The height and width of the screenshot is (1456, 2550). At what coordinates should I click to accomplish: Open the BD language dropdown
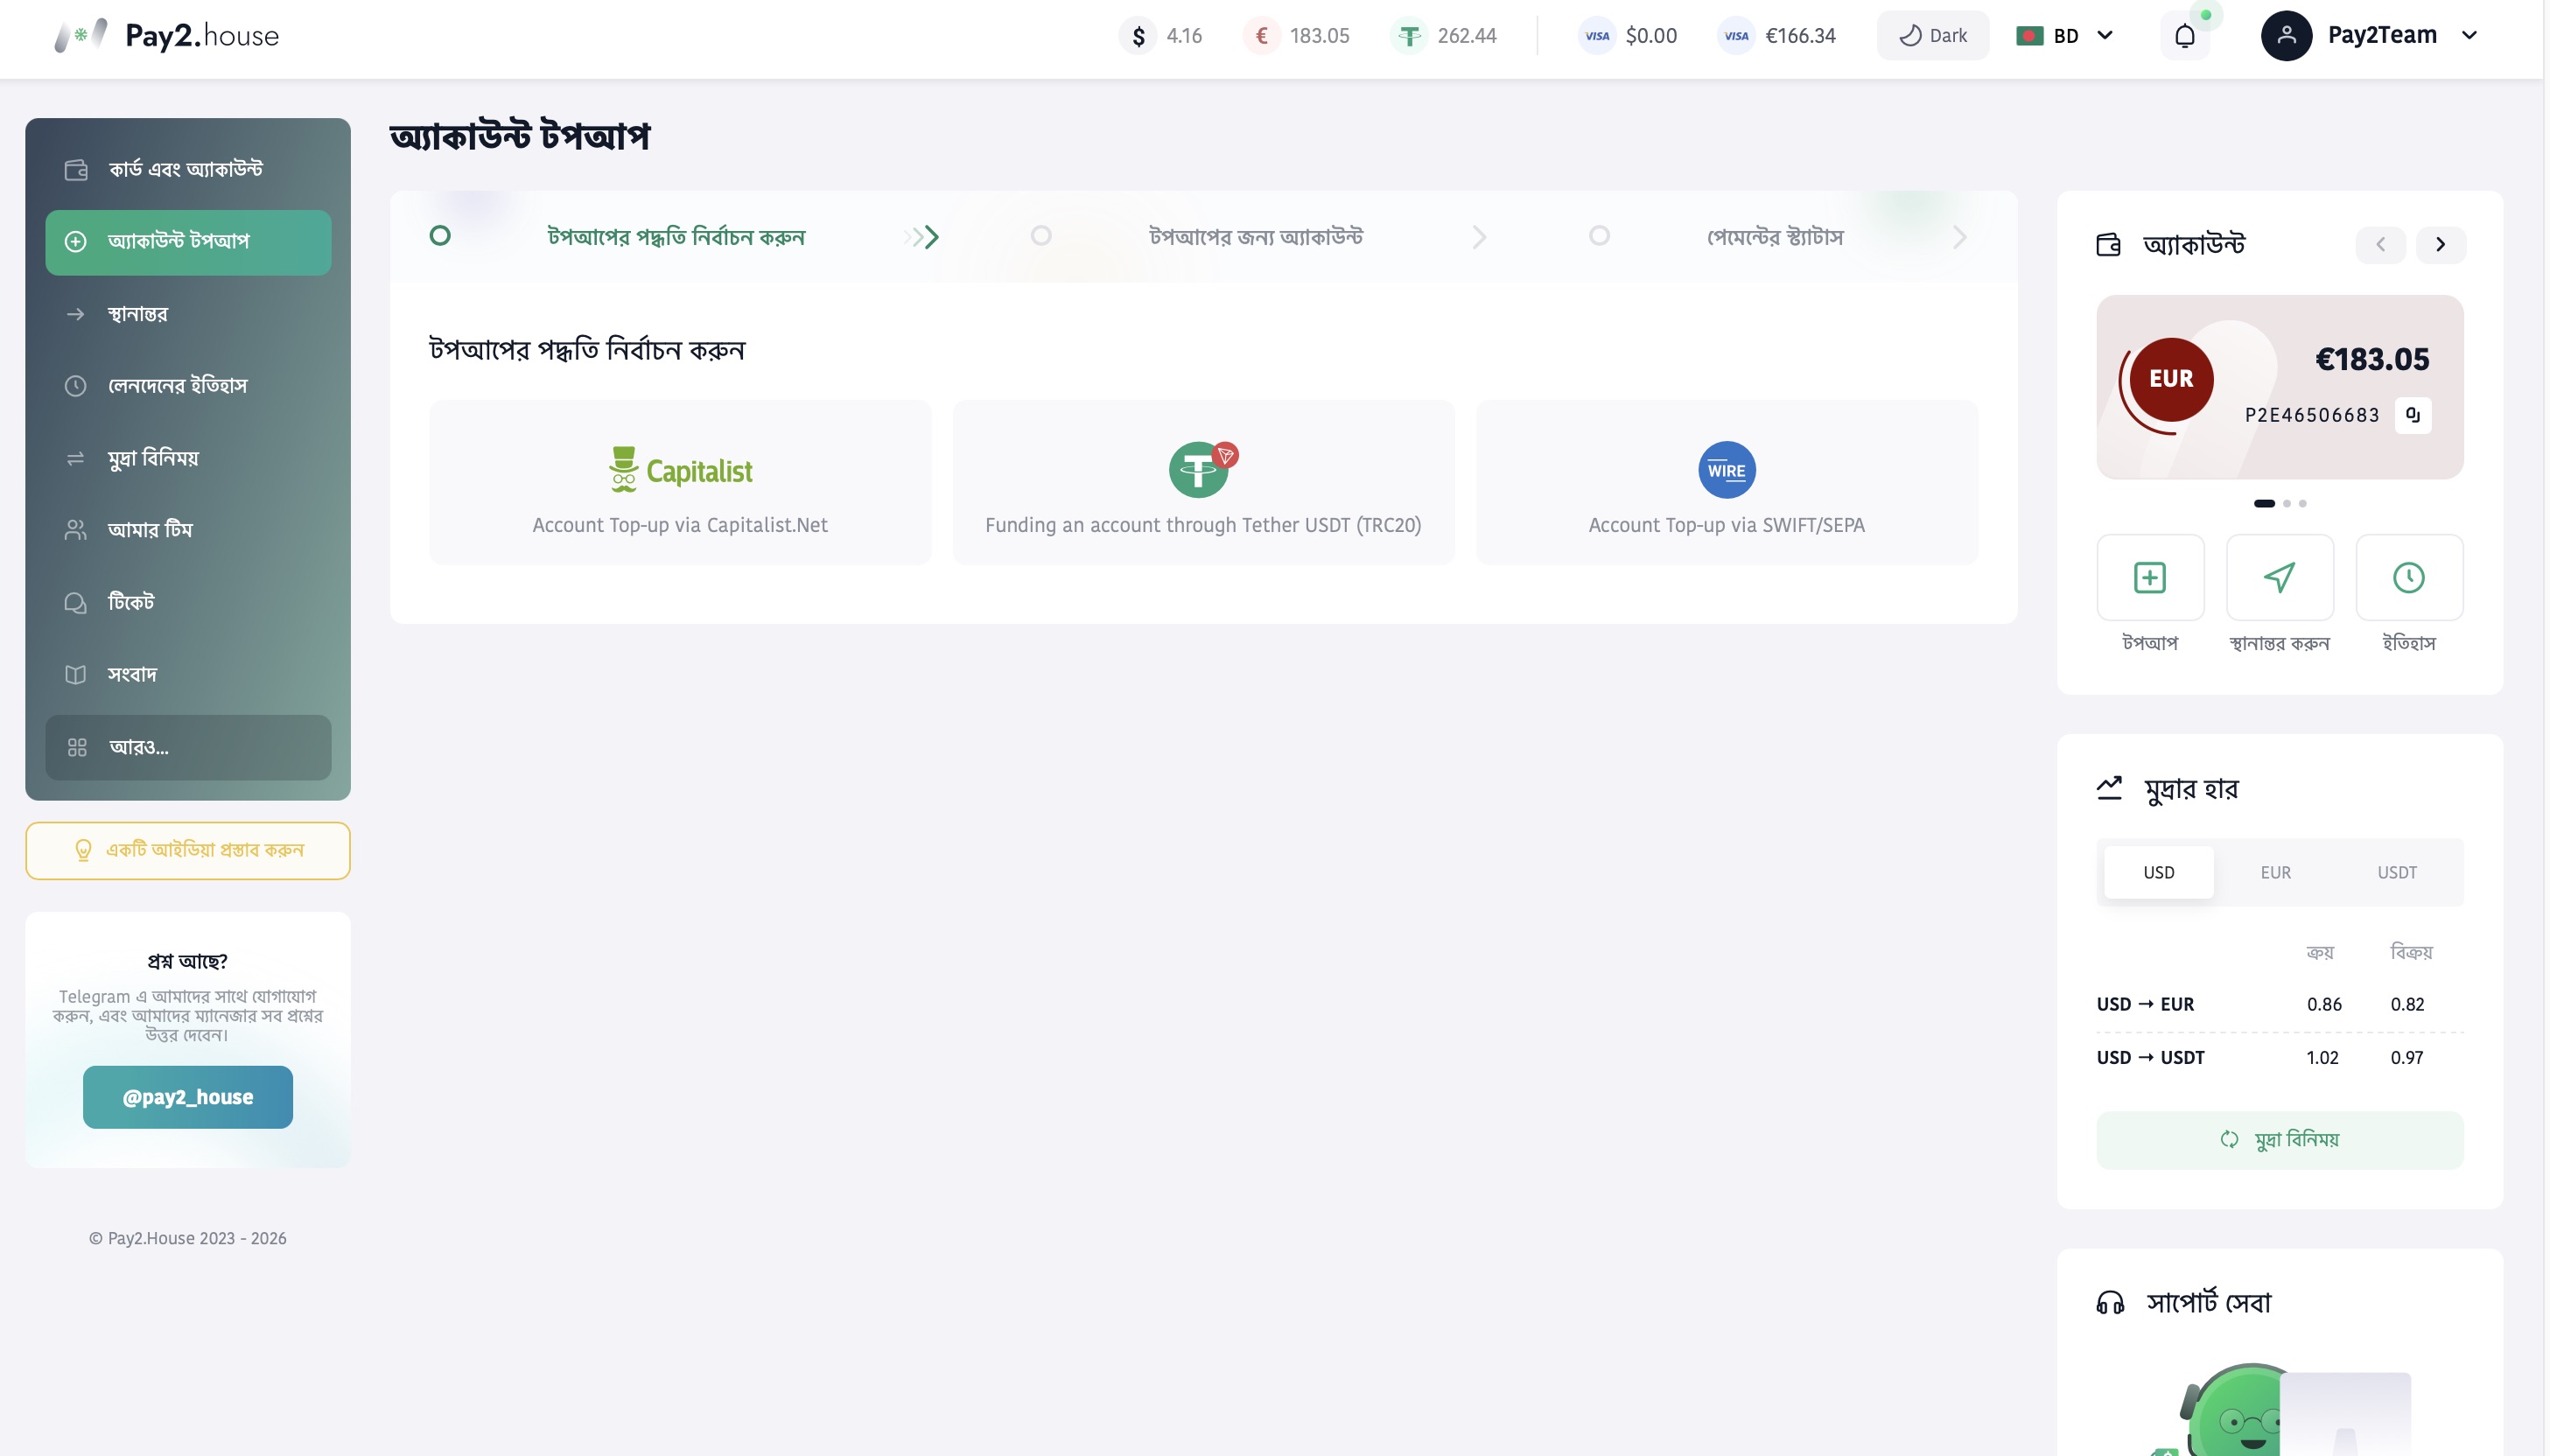point(2064,36)
